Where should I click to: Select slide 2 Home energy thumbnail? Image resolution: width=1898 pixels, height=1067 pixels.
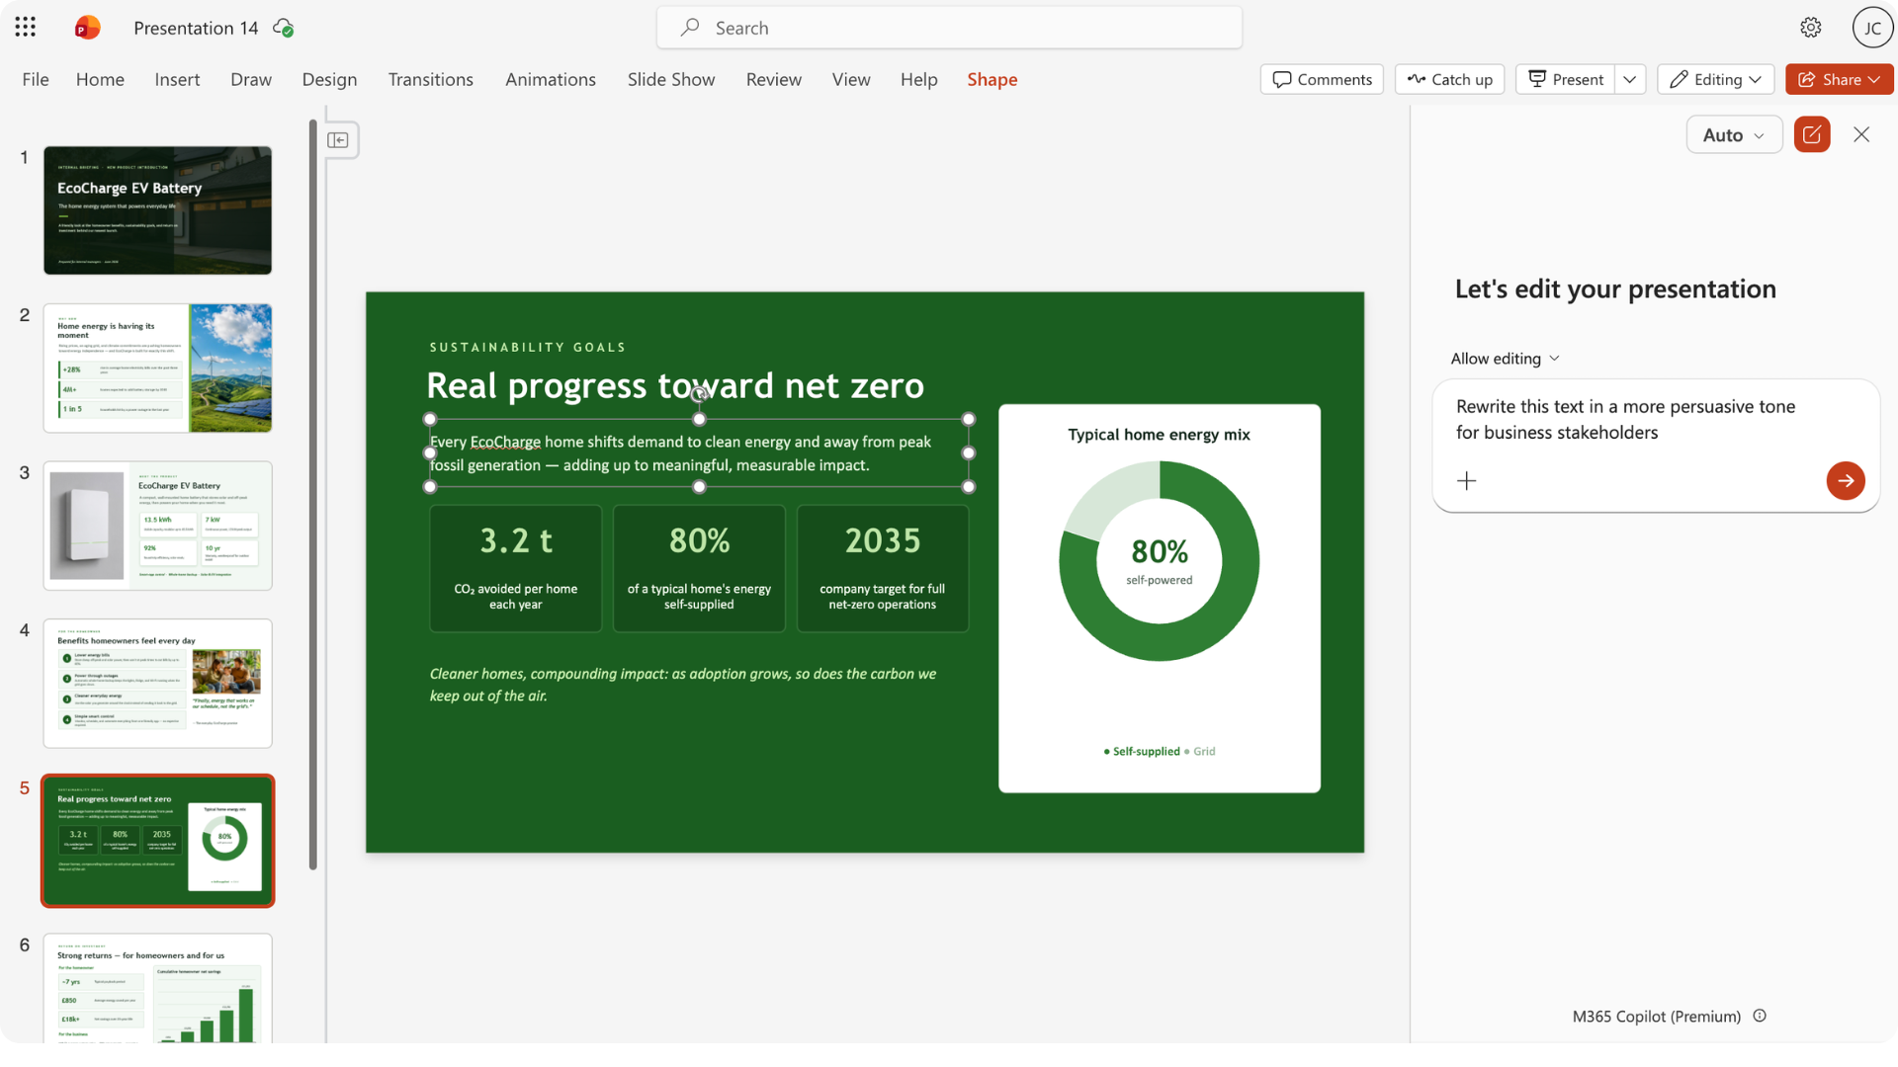[157, 368]
